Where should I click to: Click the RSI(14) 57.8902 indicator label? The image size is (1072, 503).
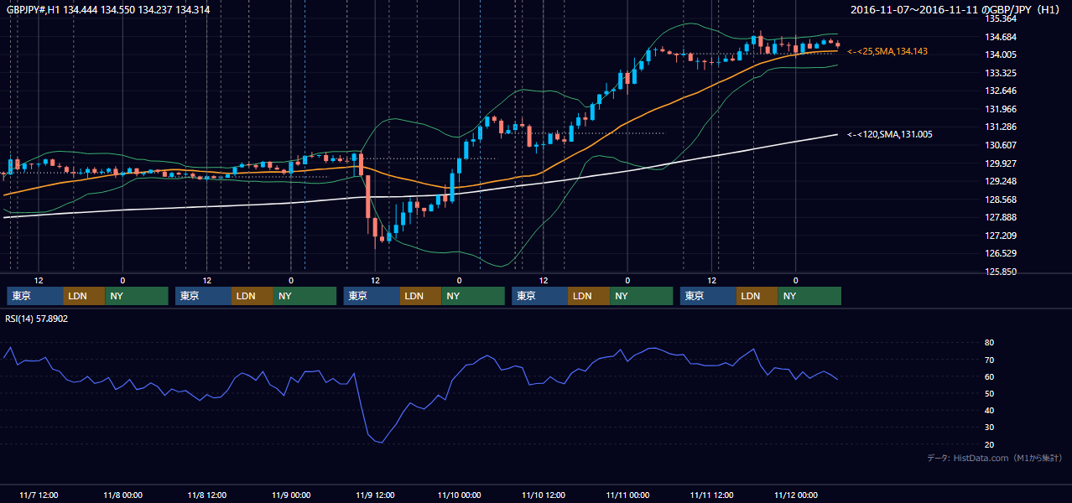click(37, 319)
